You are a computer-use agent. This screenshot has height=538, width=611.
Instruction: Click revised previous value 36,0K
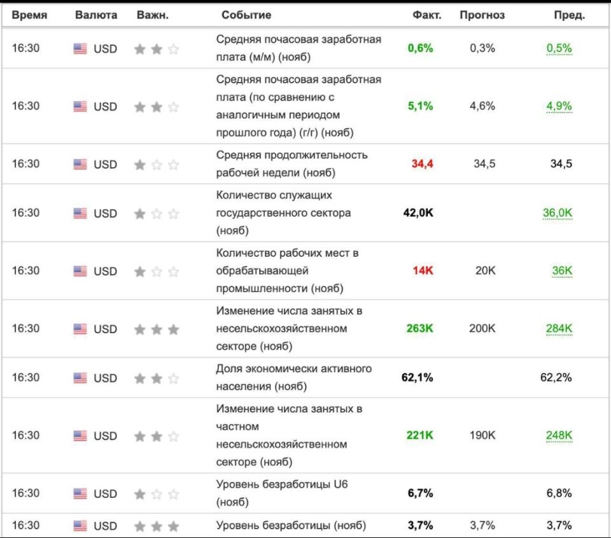[x=558, y=213]
